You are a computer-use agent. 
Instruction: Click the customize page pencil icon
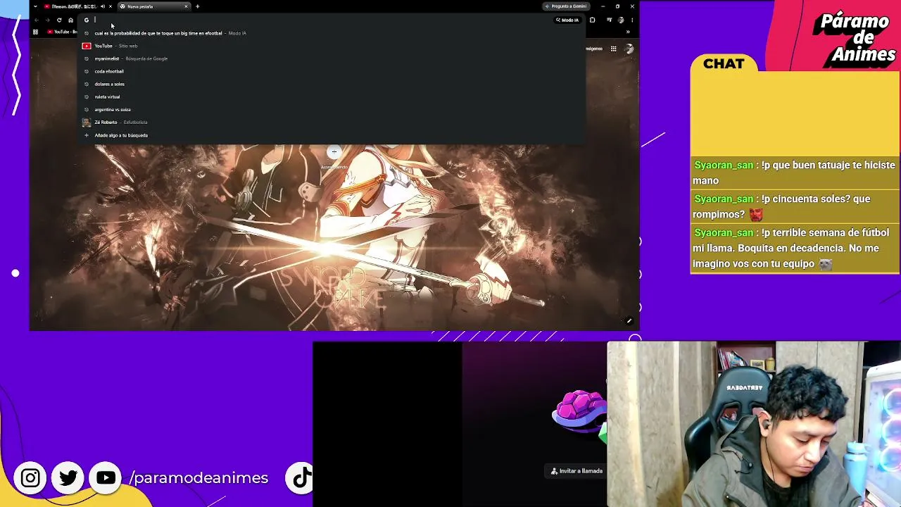[x=629, y=321]
